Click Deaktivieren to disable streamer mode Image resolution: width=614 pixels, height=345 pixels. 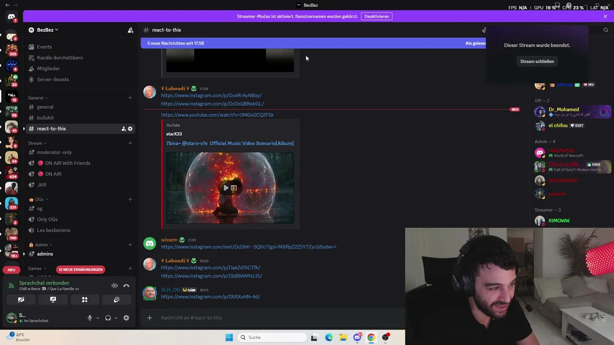pyautogui.click(x=377, y=16)
